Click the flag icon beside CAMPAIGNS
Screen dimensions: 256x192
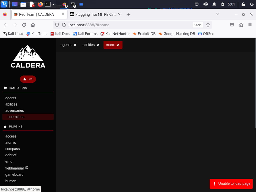tap(5, 88)
